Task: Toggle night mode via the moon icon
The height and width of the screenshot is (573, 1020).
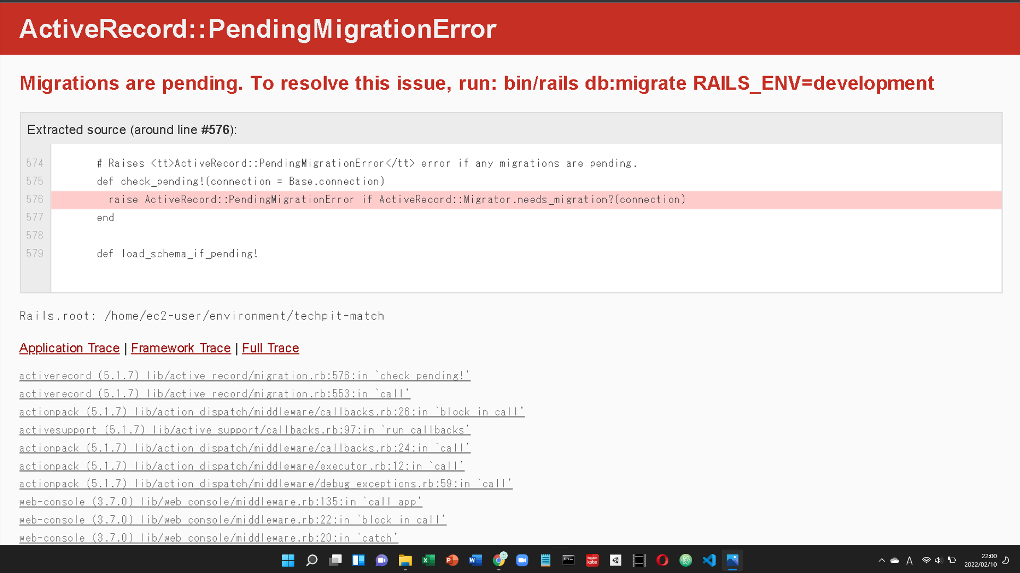Action: 1006,560
